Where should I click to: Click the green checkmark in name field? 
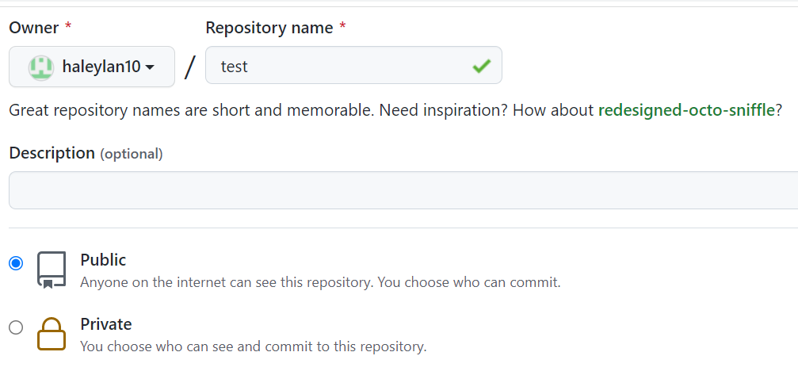pos(481,67)
